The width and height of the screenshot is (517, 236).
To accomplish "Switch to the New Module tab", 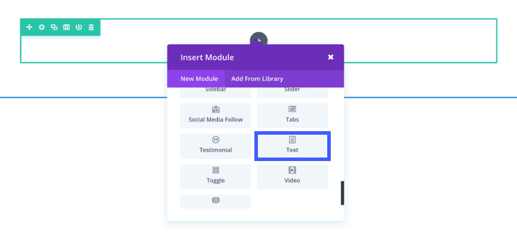I will click(x=199, y=78).
